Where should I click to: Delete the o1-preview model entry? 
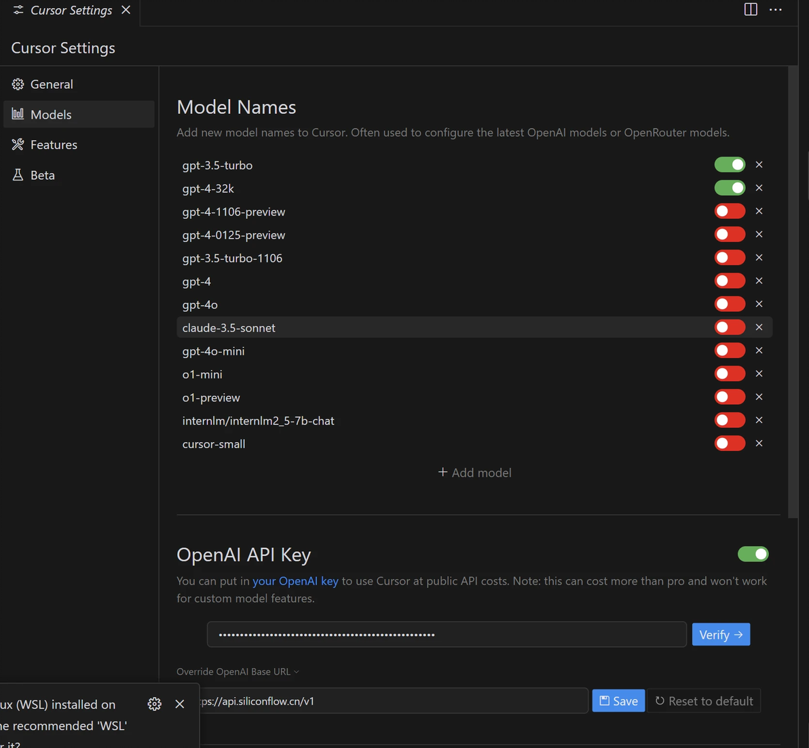759,397
